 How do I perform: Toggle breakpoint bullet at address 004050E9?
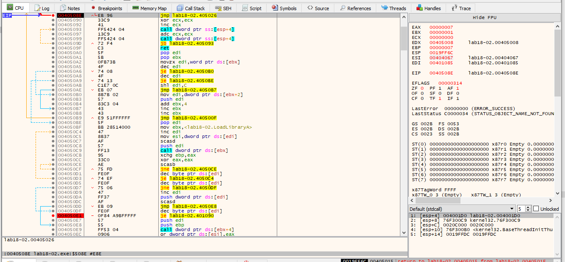coord(53,229)
